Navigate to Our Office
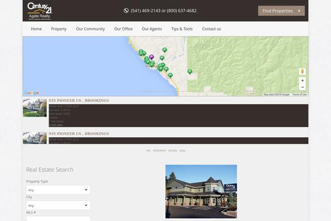 pos(123,29)
